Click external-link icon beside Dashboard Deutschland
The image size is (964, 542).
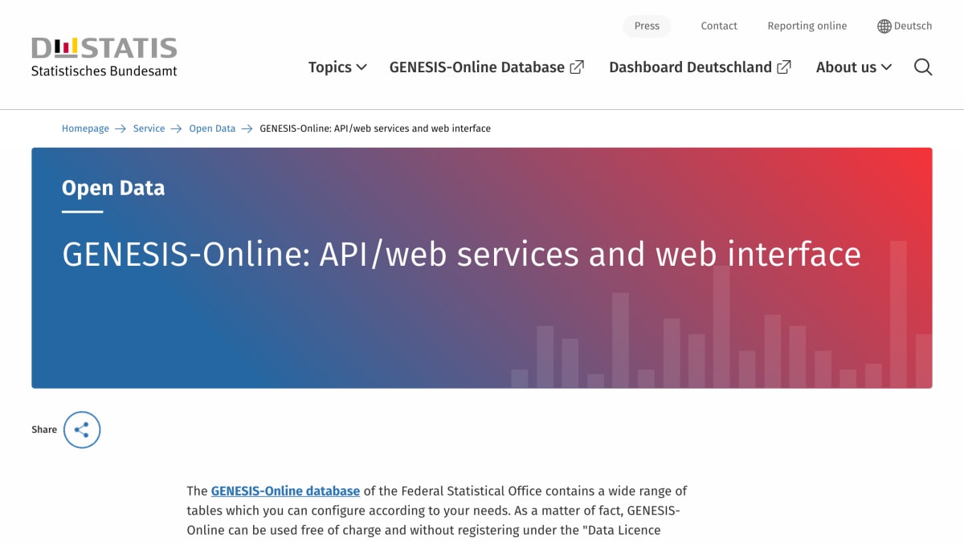[x=784, y=67]
